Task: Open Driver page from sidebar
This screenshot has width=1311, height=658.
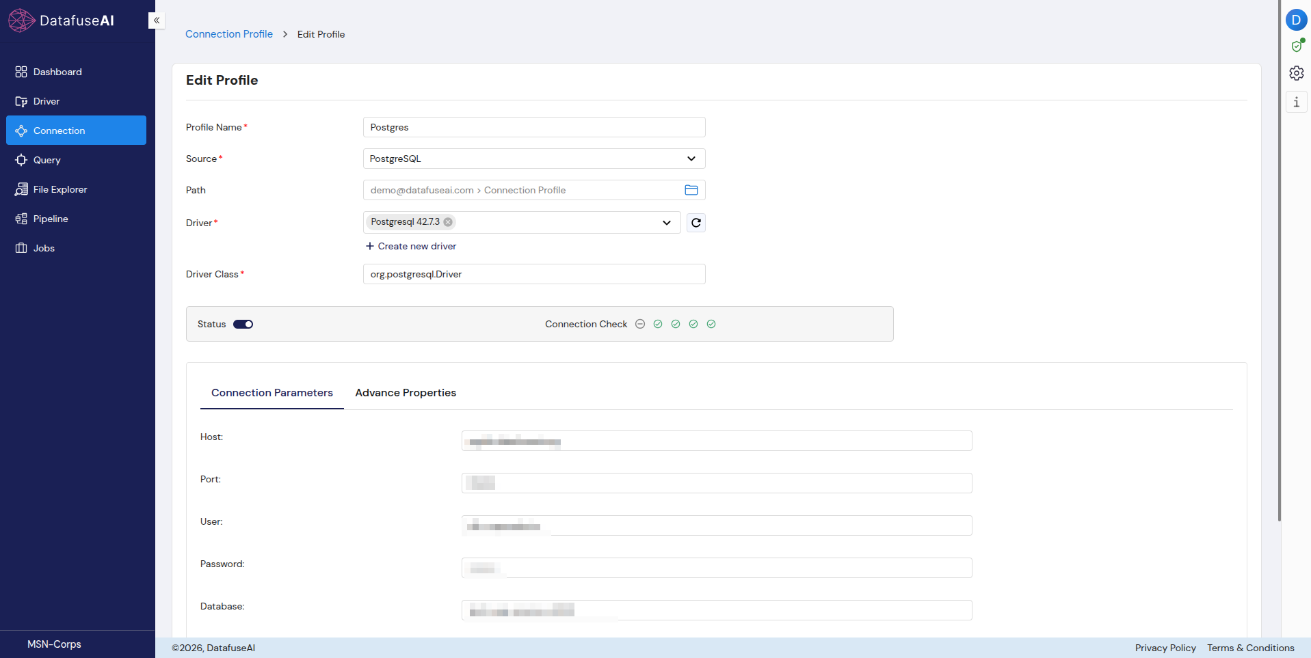Action: pos(76,101)
